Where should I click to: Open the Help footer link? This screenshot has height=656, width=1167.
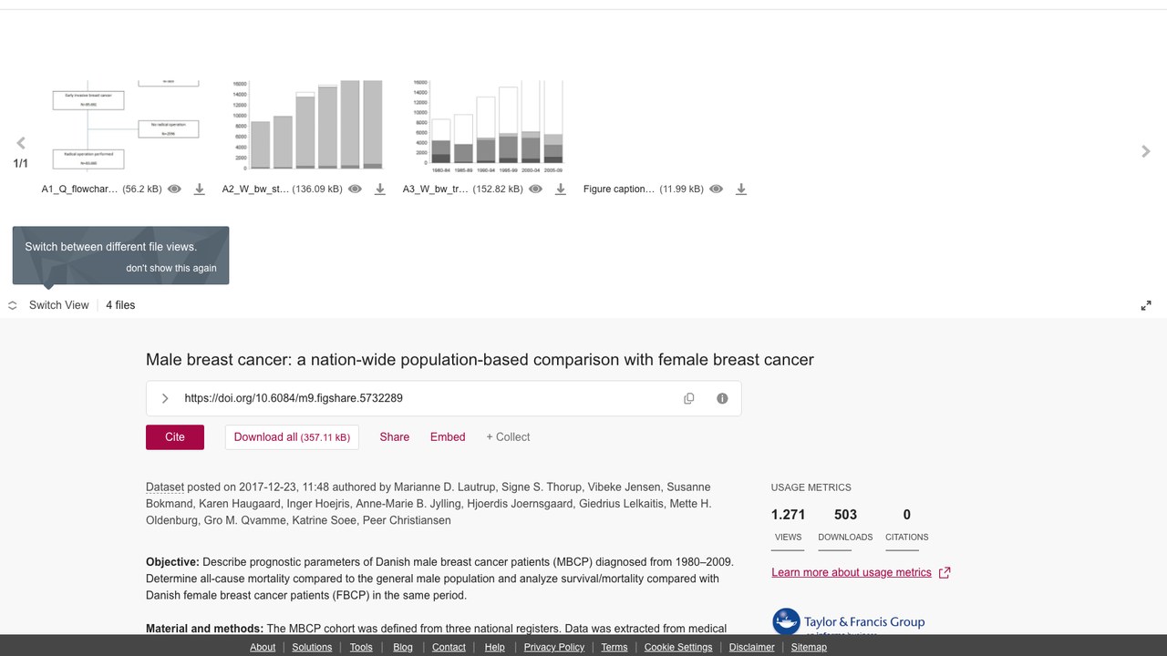point(495,647)
